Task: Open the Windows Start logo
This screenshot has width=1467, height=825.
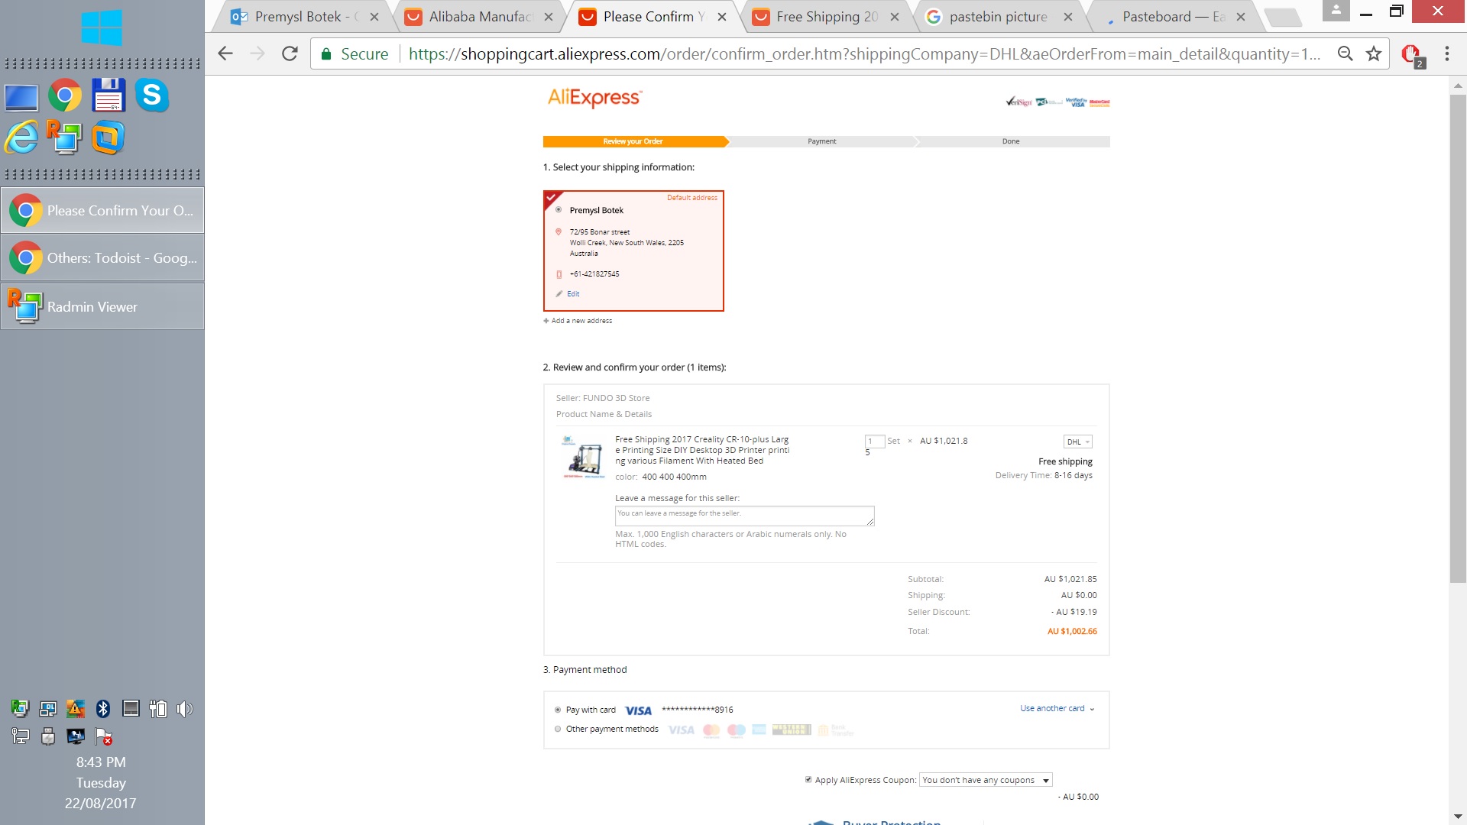Action: pos(102,27)
